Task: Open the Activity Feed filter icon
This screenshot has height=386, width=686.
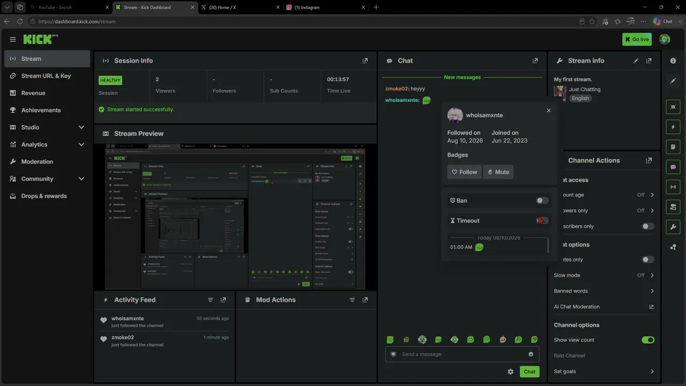Action: 211,300
